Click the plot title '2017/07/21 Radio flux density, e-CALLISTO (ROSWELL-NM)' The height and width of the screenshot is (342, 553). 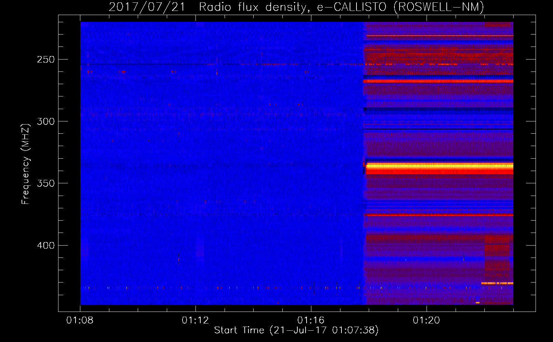tap(296, 7)
